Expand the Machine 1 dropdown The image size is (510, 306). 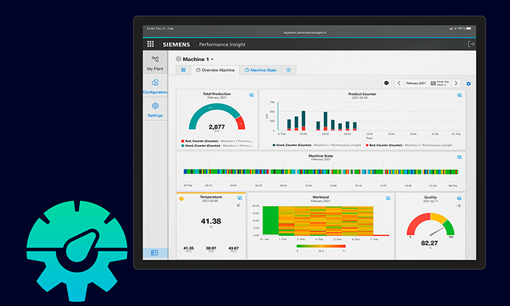(211, 60)
